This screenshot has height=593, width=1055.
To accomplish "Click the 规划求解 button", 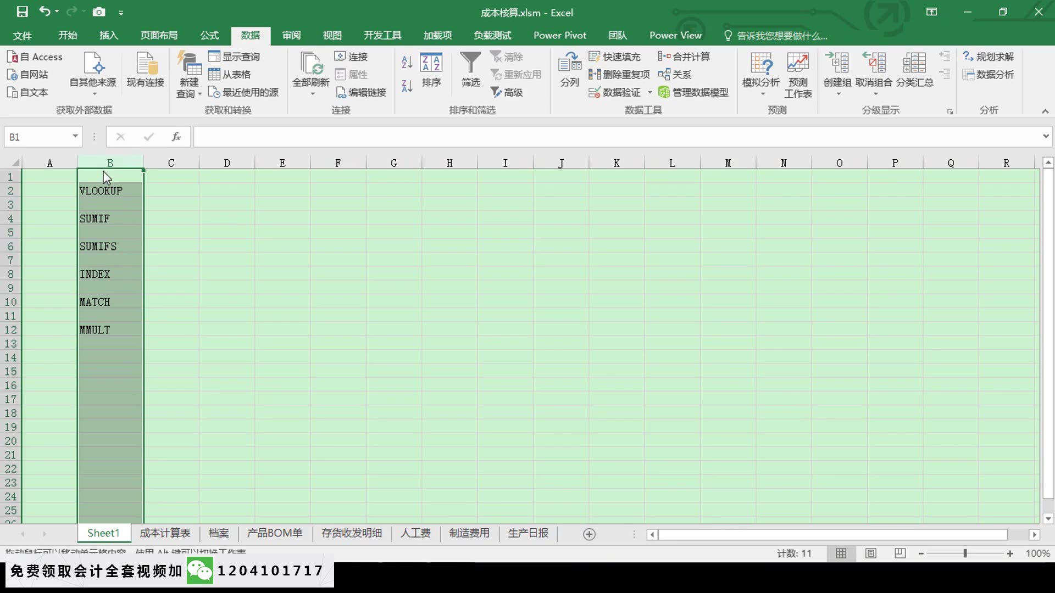I will 988,57.
